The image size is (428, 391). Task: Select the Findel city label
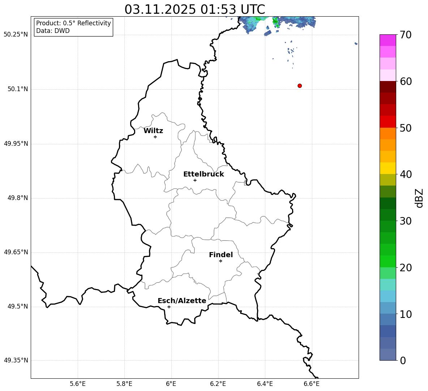point(221,255)
